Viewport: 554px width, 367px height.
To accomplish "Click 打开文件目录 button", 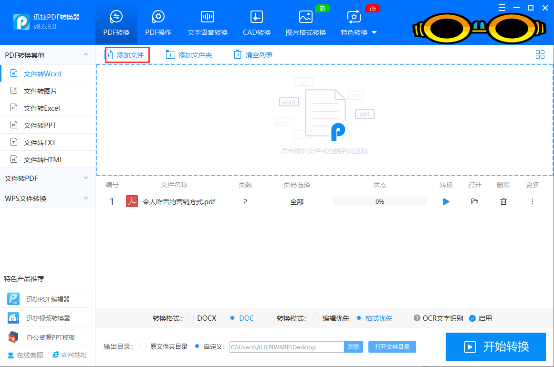I will pyautogui.click(x=392, y=347).
